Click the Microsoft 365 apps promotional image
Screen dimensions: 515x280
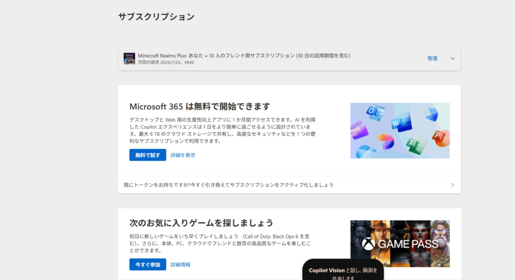coord(400,131)
